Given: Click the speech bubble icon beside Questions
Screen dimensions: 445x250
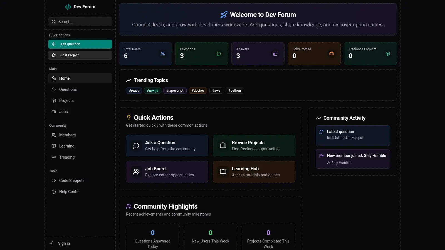Looking at the screenshot, I should 54,89.
